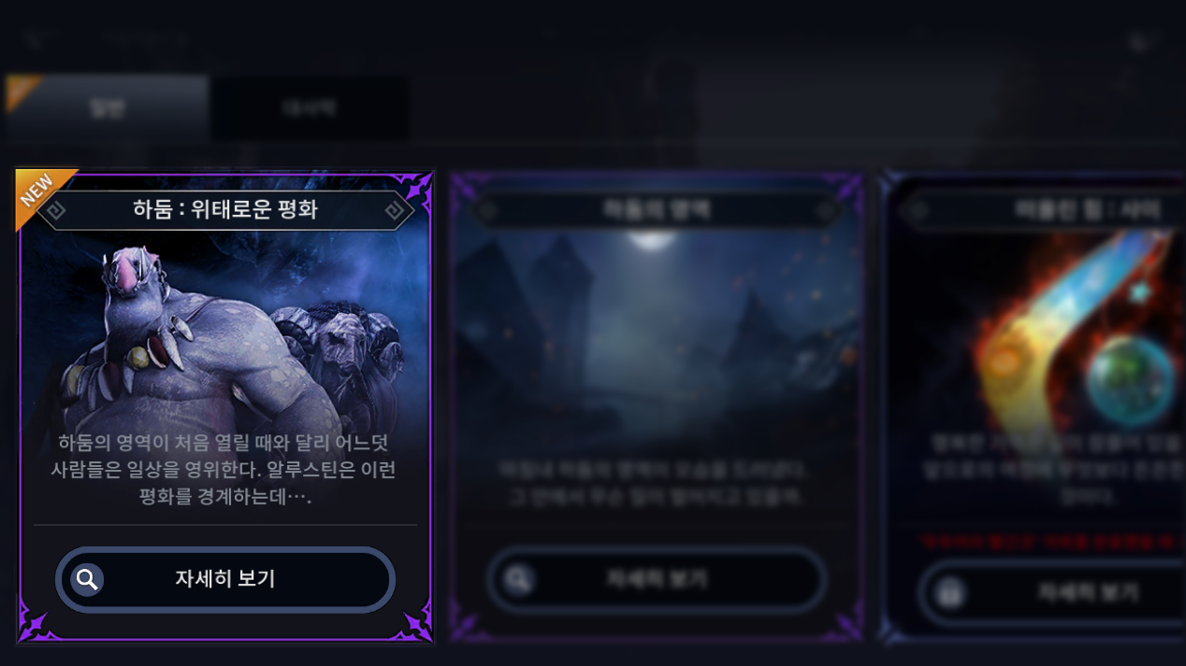Screen dimensions: 1186x666
Task: Click the Hadum card description text
Action: 225,470
